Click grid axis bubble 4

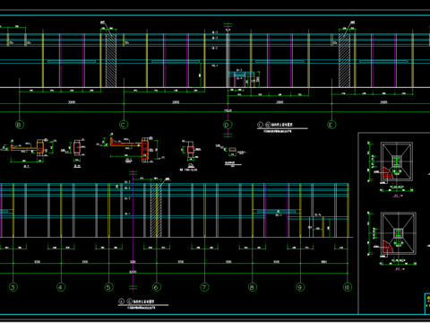61,287
